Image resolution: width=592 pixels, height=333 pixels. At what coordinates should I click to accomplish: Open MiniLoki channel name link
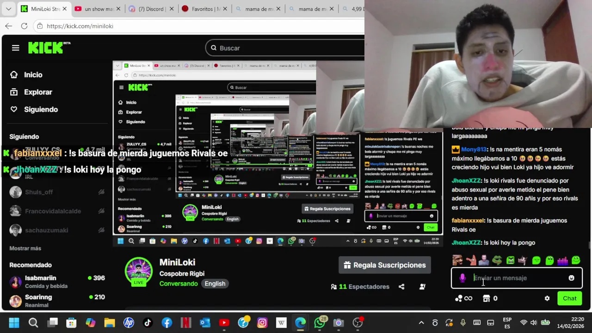pyautogui.click(x=177, y=262)
